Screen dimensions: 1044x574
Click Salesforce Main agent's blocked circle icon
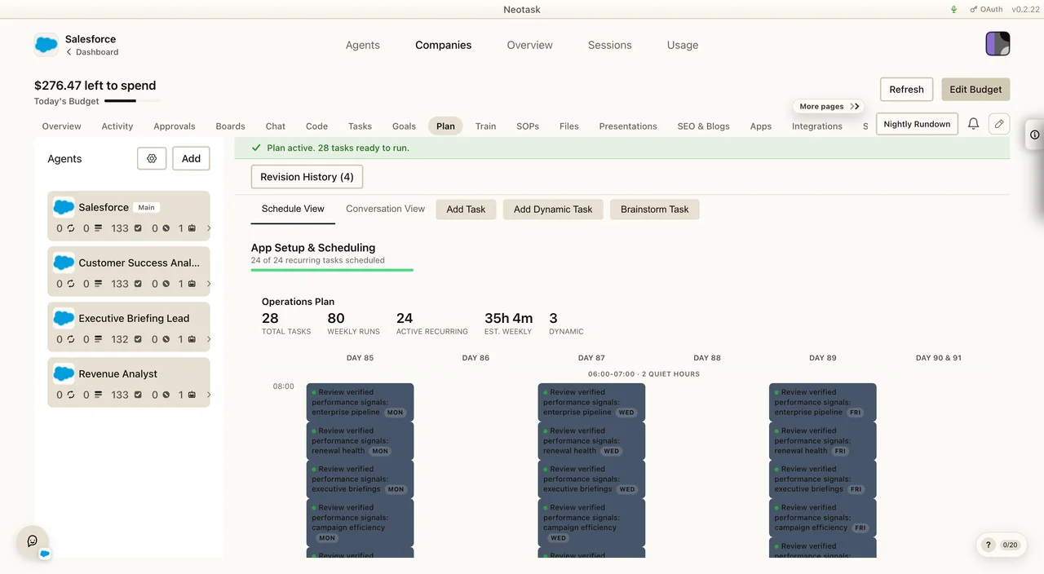166,228
